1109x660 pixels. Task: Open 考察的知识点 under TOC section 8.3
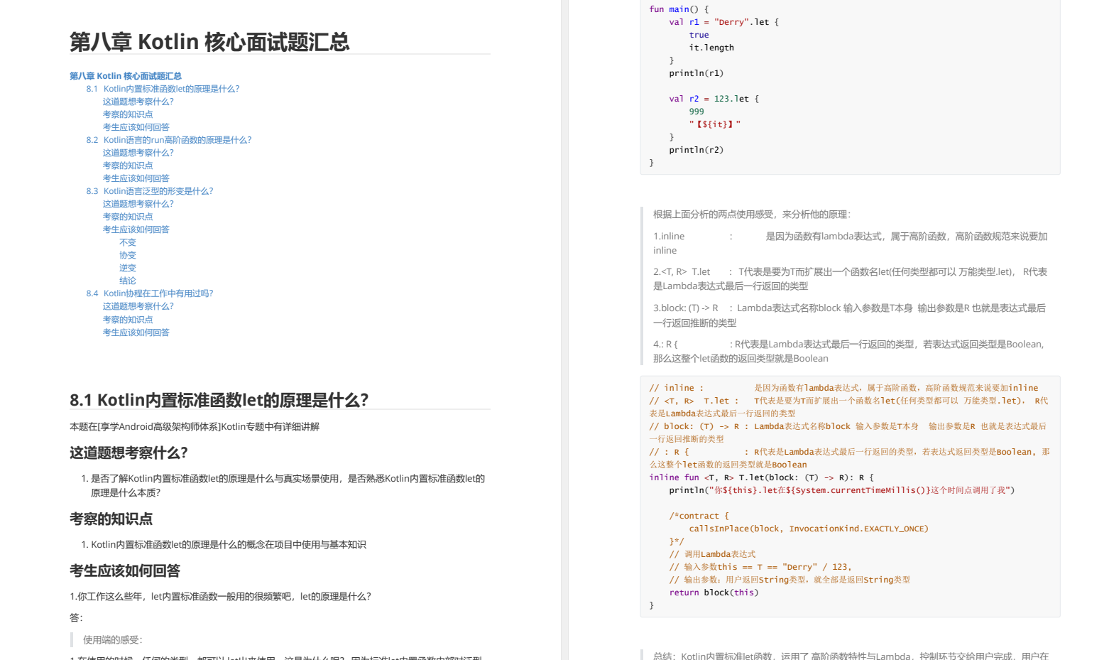128,217
